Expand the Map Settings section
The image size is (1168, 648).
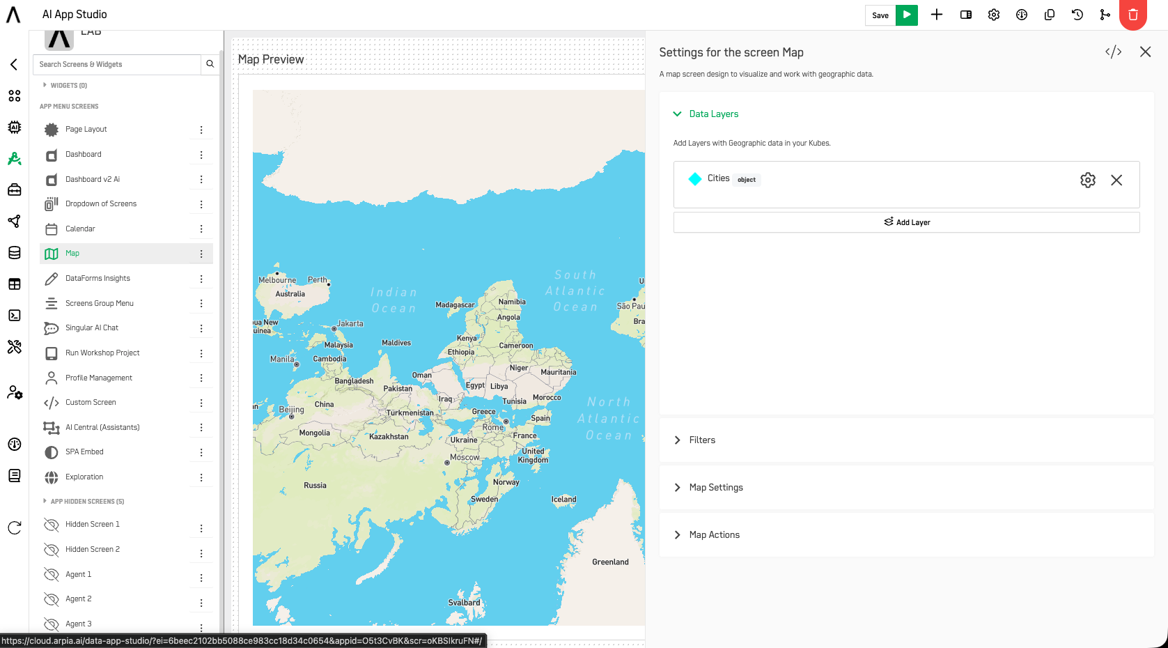tap(708, 487)
